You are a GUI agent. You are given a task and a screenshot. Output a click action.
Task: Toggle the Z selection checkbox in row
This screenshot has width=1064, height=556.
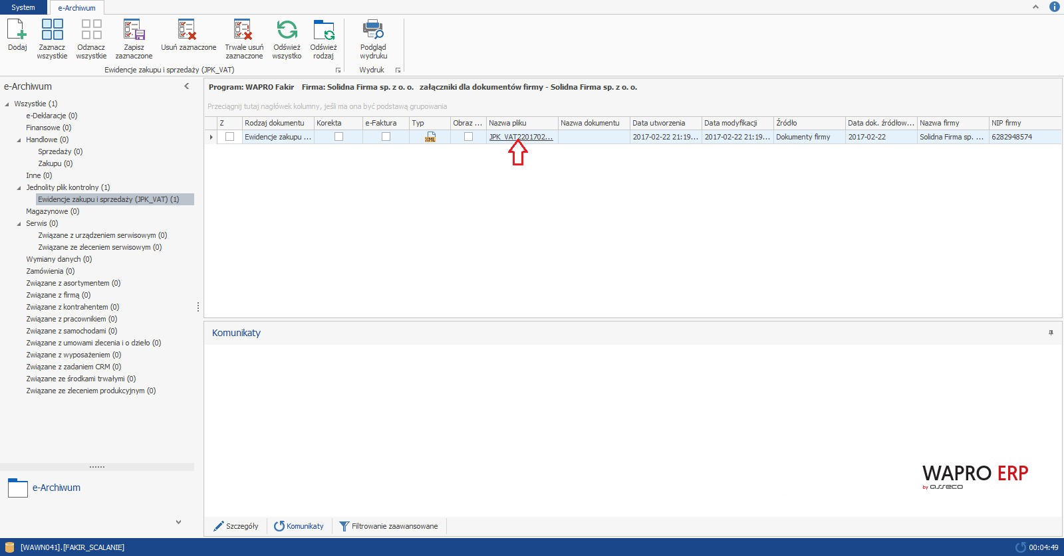click(x=230, y=137)
